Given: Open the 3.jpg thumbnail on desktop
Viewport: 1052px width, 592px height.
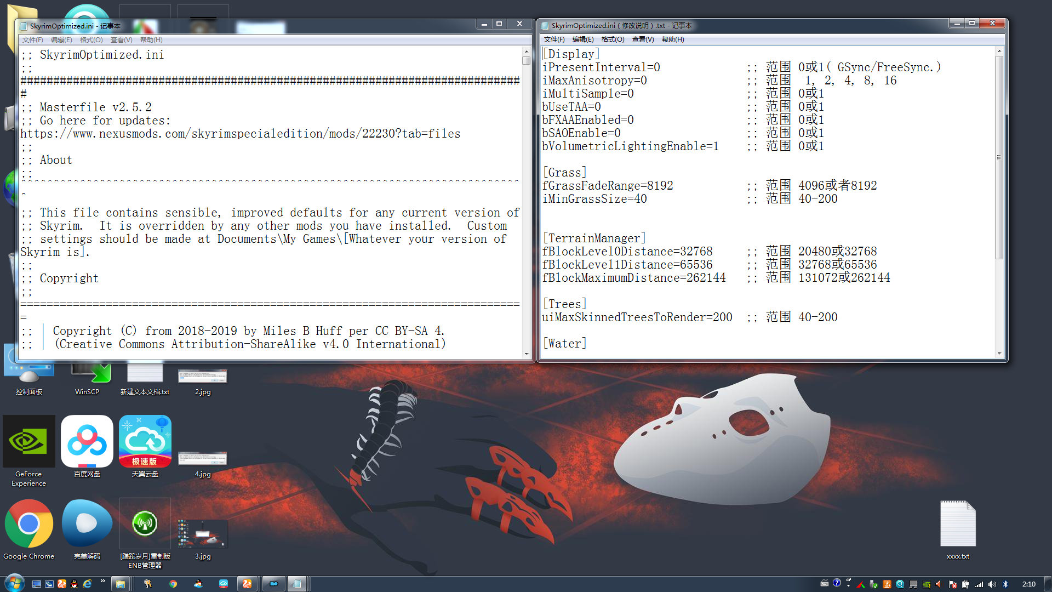Looking at the screenshot, I should pos(203,534).
